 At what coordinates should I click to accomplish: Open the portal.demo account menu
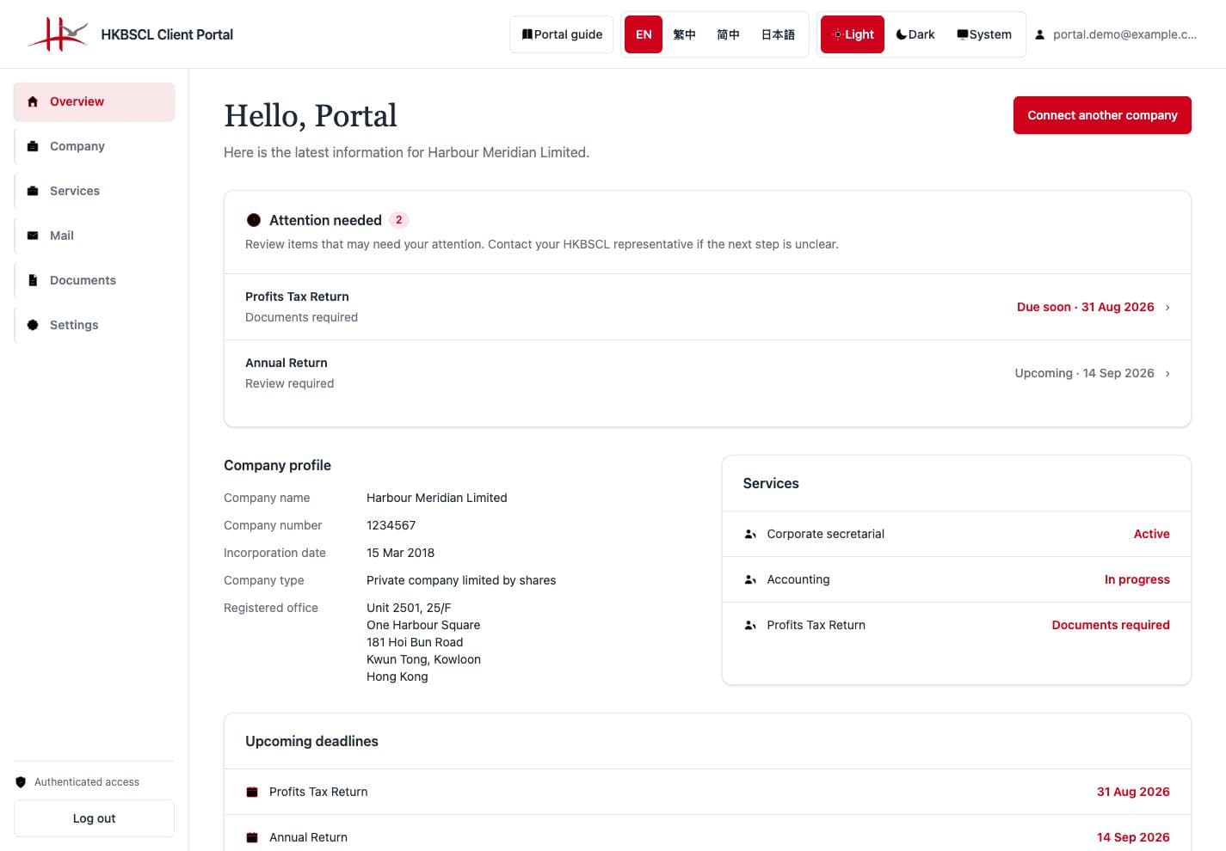tap(1116, 34)
